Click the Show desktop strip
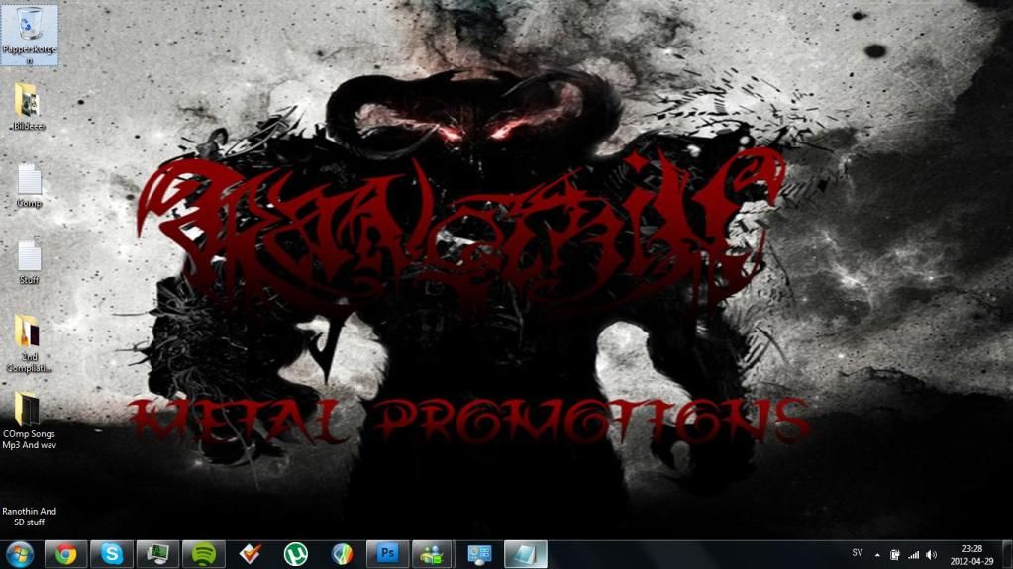 point(1007,555)
